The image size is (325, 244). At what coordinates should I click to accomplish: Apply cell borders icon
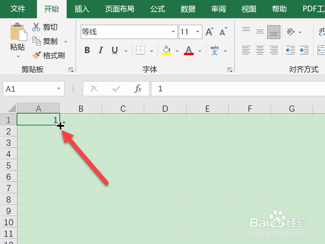(140, 50)
